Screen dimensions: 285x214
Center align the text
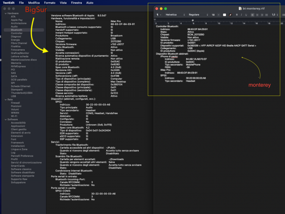pyautogui.click(x=257, y=15)
